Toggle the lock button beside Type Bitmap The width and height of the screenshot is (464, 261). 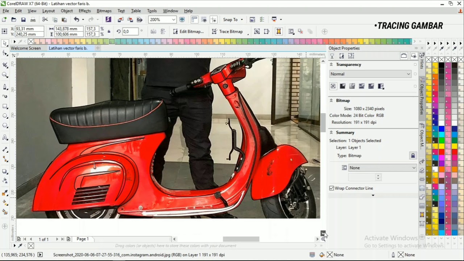tap(413, 156)
